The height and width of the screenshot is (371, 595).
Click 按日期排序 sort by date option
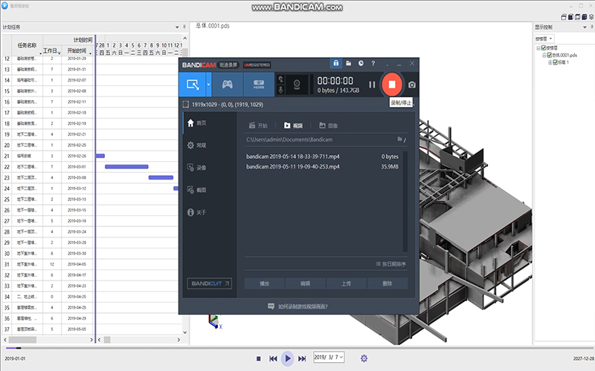click(391, 264)
